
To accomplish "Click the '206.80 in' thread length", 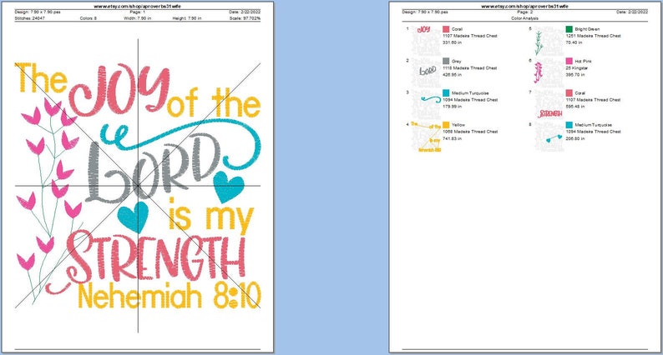I will [576, 138].
